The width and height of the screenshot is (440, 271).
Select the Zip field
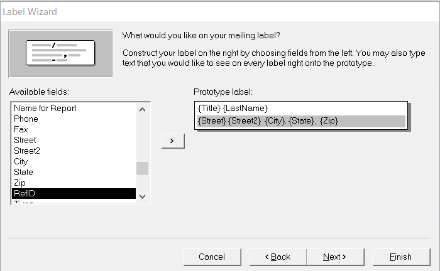(19, 183)
